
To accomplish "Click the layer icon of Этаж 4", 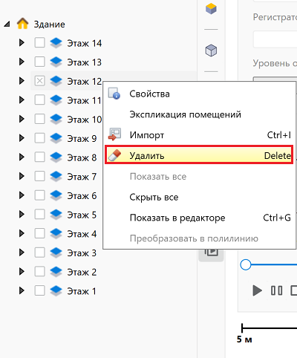I will pos(56,233).
